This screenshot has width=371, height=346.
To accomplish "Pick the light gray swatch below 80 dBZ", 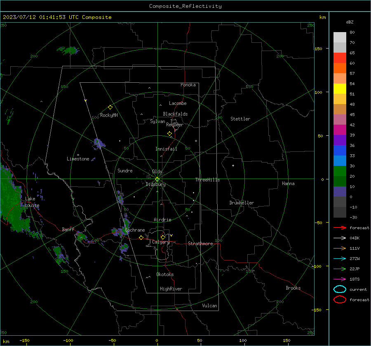I will click(x=340, y=37).
